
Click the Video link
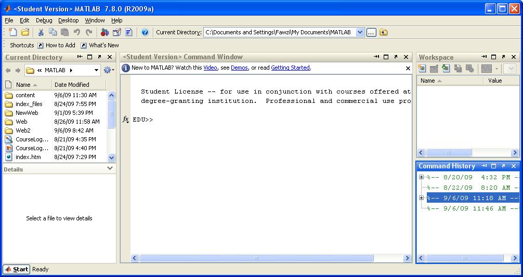click(210, 68)
